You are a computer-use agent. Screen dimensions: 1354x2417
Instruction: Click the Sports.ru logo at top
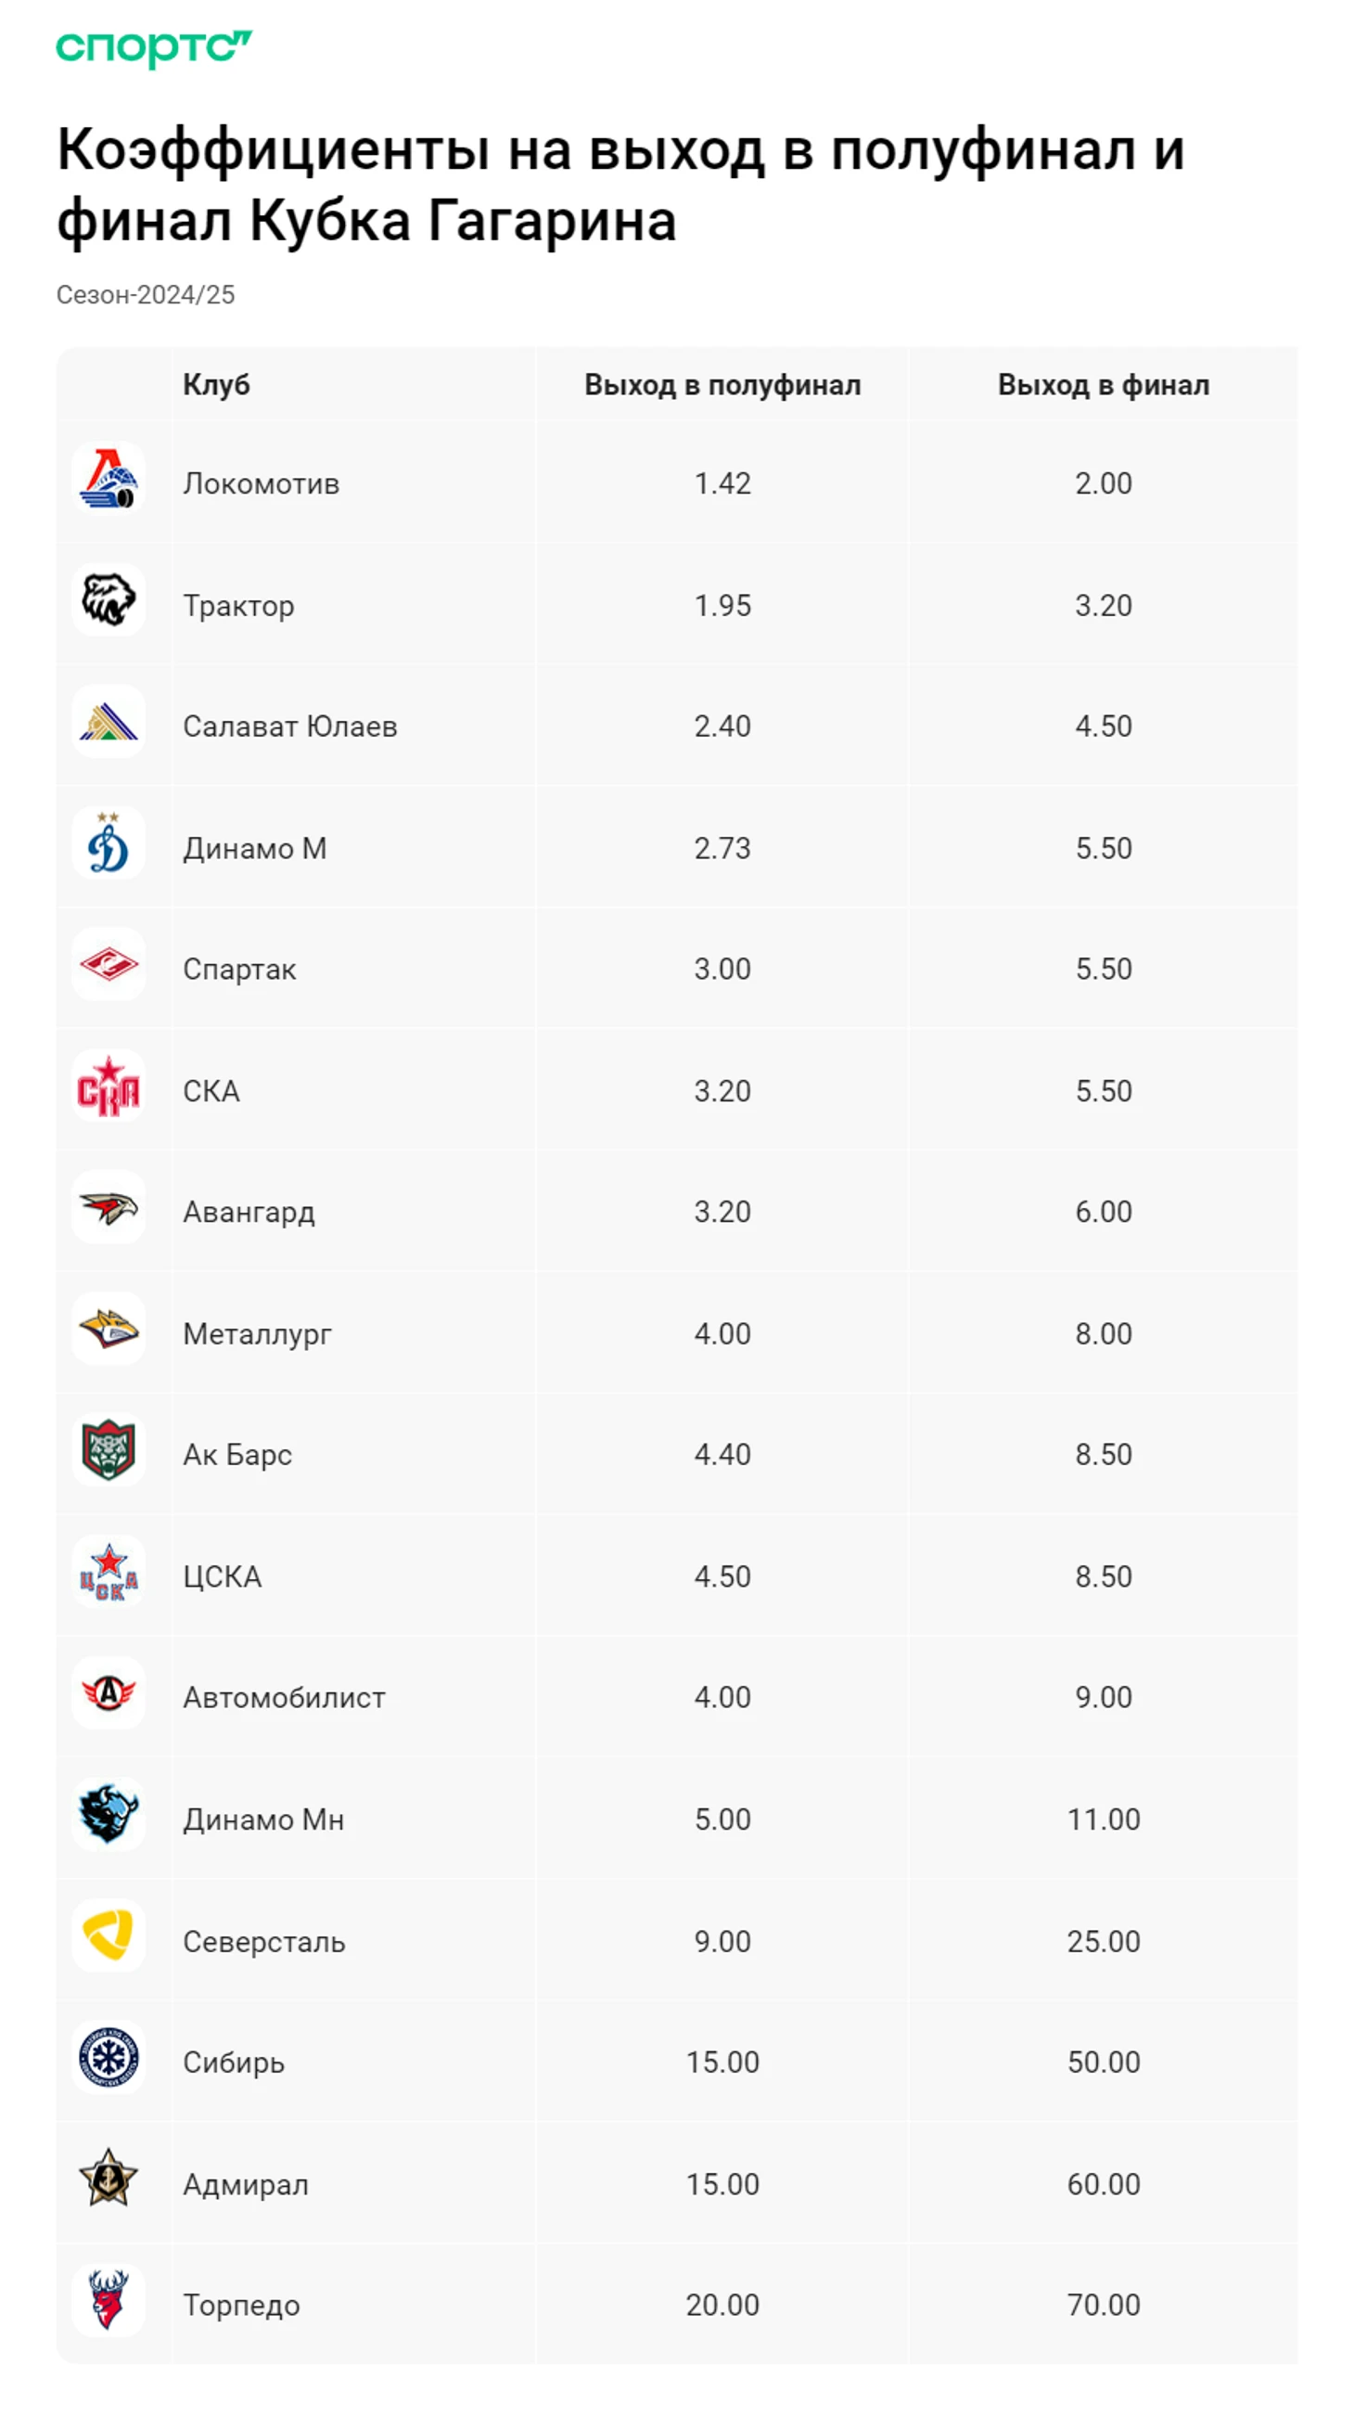[154, 48]
